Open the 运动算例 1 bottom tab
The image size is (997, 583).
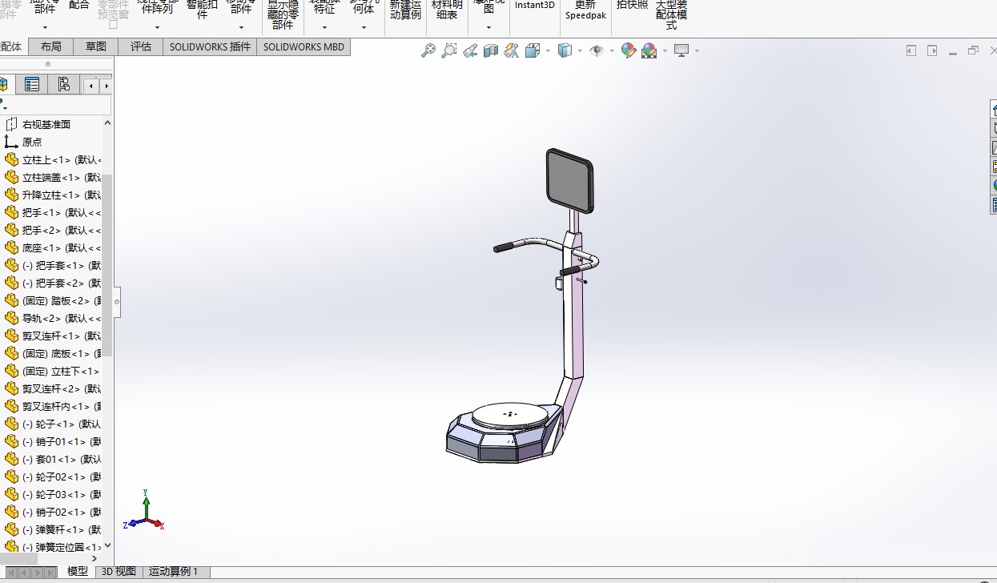(173, 572)
